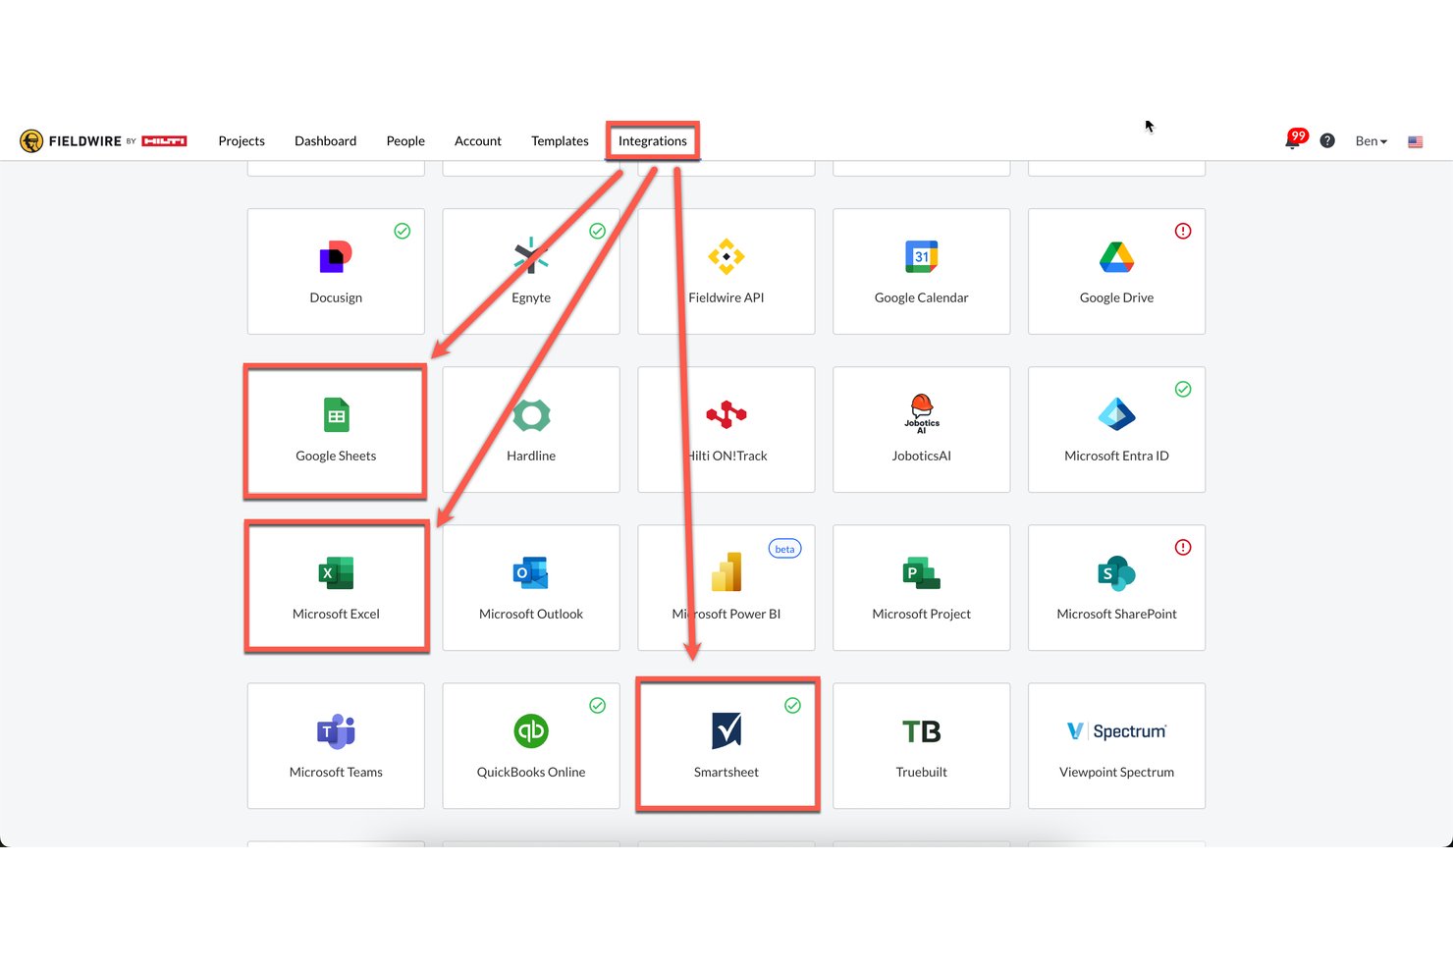Click the Hardline label text

click(531, 456)
